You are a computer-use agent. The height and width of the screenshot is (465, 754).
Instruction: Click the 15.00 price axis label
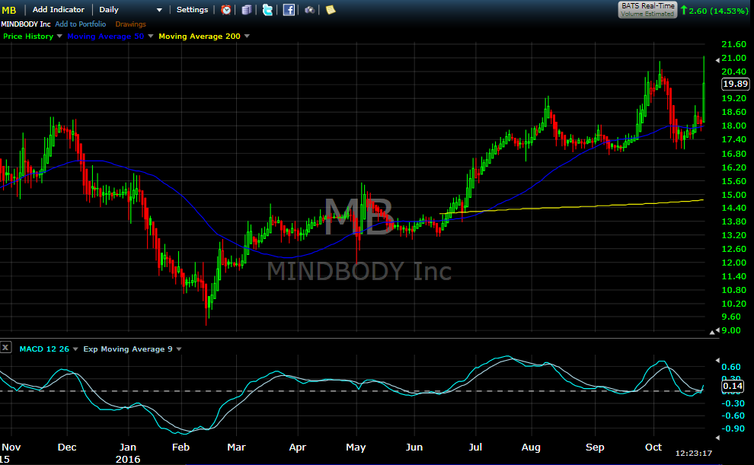(733, 195)
